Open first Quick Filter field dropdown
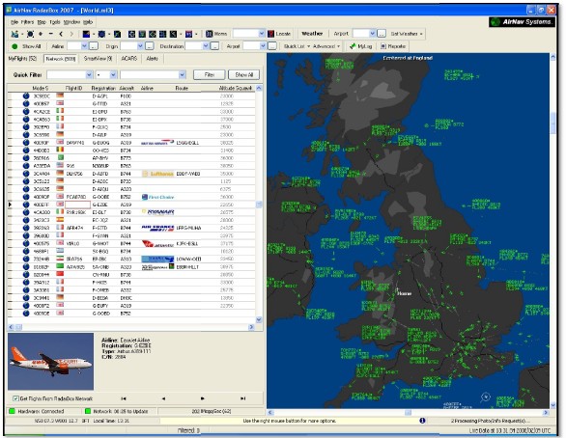Image resolution: width=566 pixels, height=438 pixels. point(89,74)
